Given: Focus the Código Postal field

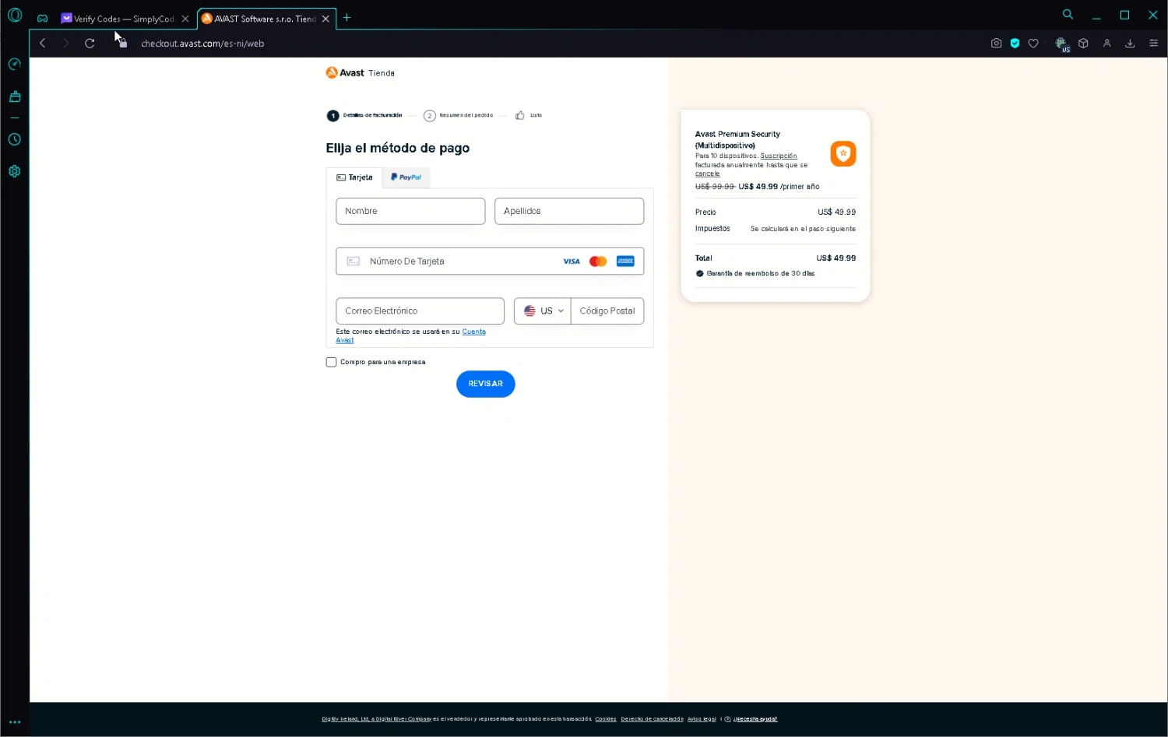Looking at the screenshot, I should (x=607, y=311).
